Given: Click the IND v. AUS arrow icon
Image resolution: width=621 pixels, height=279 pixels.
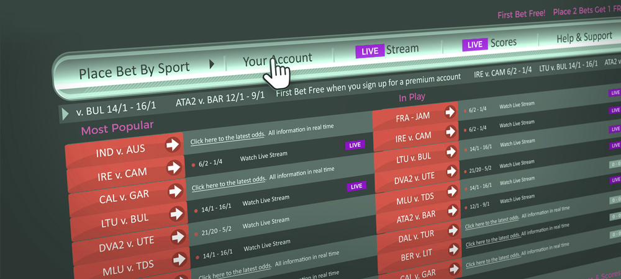Looking at the screenshot, I should [x=173, y=144].
